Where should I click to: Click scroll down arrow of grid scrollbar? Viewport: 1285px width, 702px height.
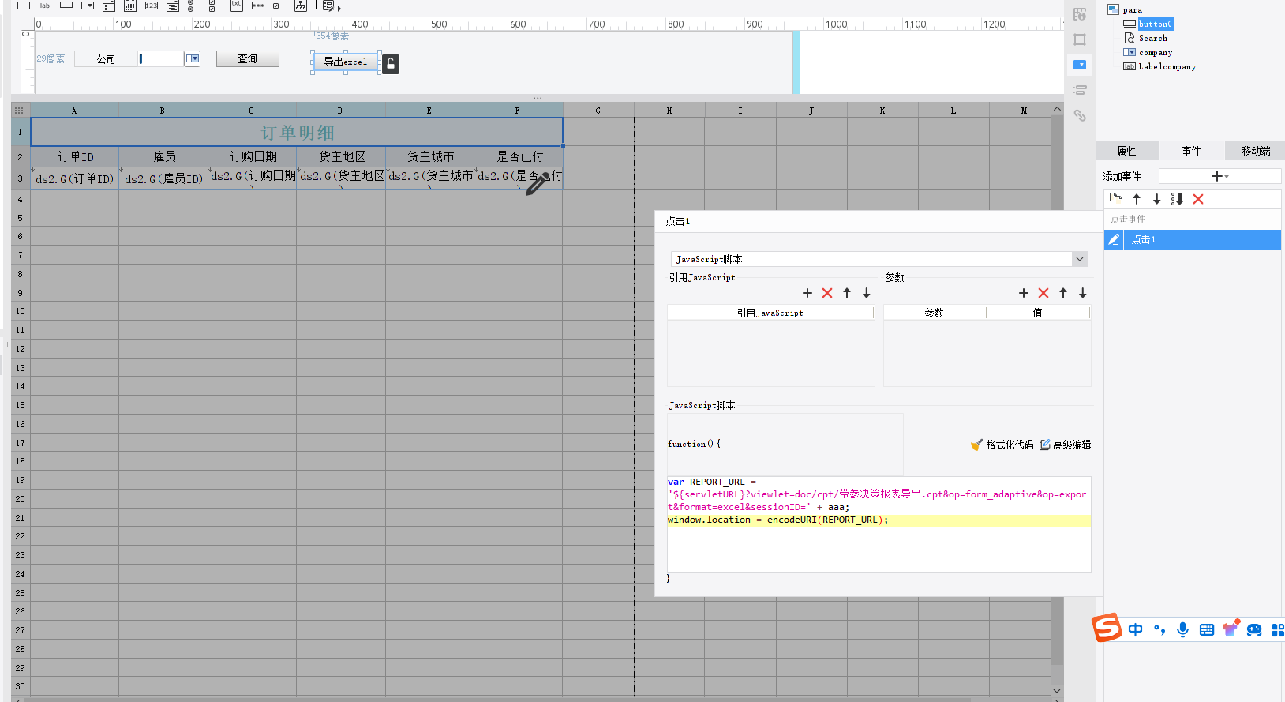pos(1057,691)
